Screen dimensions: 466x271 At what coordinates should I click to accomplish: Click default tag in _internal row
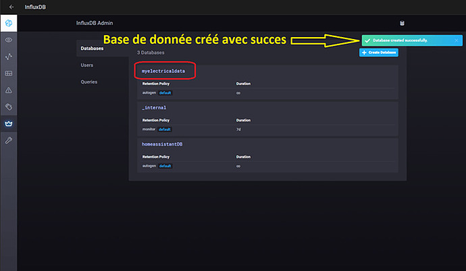(x=164, y=129)
